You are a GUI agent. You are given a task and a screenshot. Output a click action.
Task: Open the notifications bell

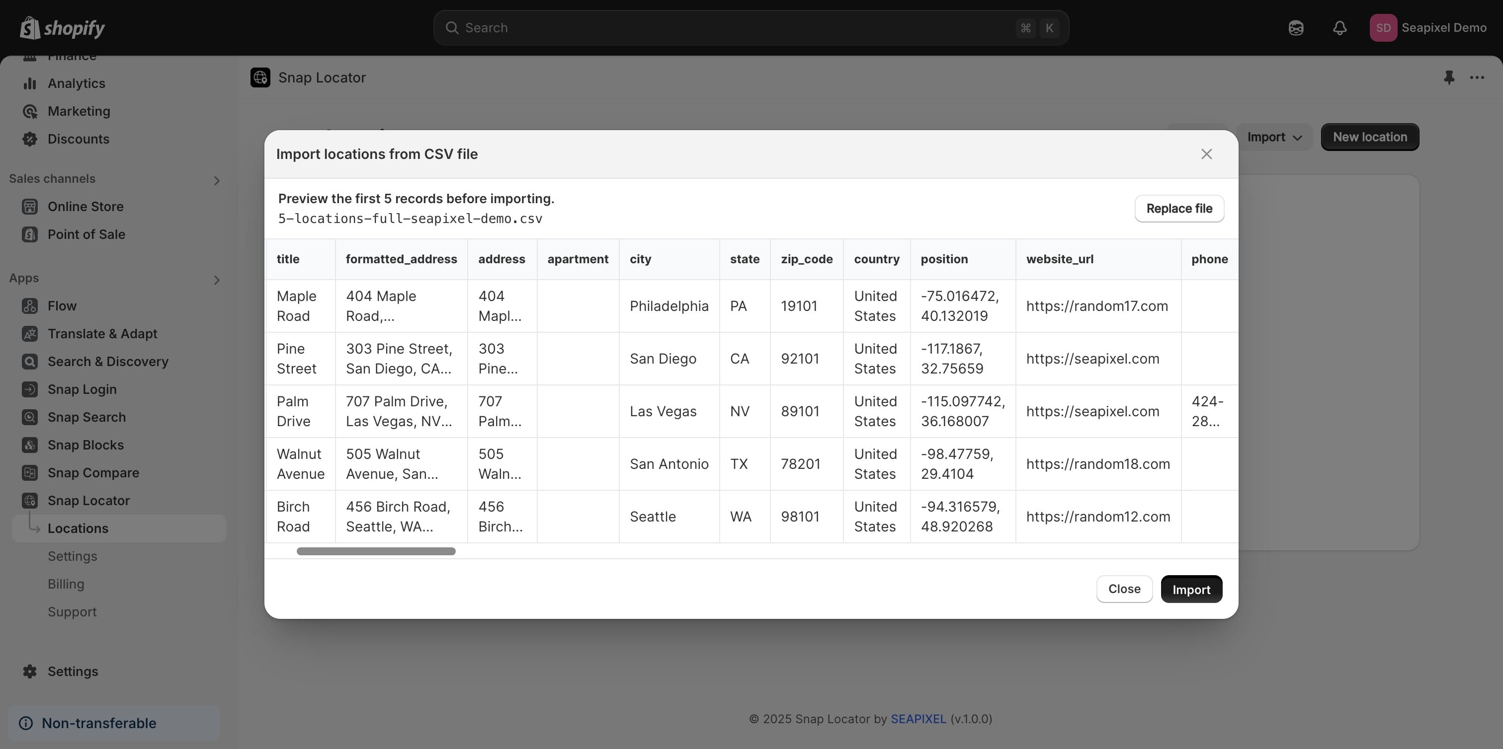1339,28
